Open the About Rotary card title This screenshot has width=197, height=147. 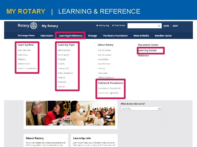35,138
